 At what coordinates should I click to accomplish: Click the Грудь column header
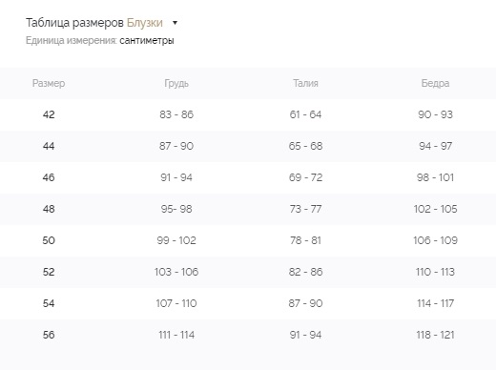[x=176, y=83]
